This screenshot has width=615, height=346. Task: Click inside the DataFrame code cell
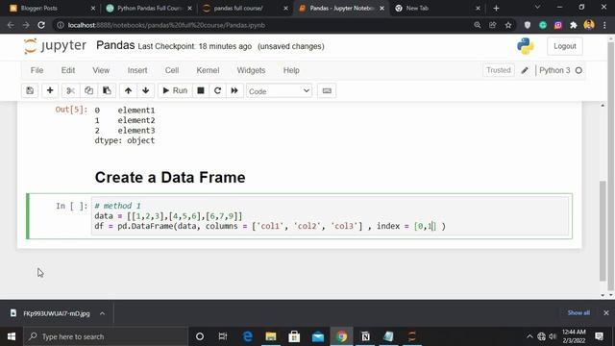(330, 216)
